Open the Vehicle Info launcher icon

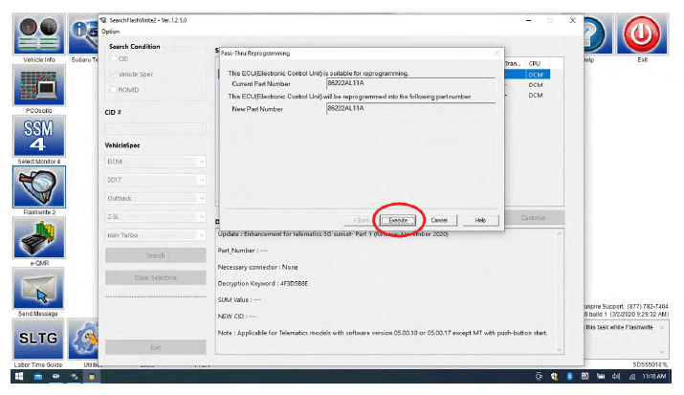tap(39, 34)
